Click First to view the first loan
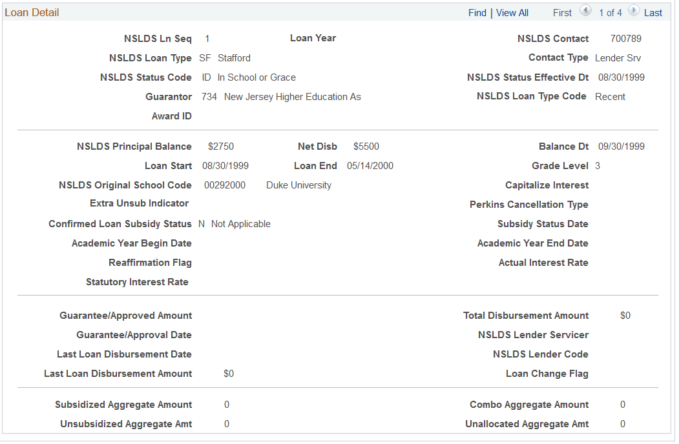 (x=561, y=12)
